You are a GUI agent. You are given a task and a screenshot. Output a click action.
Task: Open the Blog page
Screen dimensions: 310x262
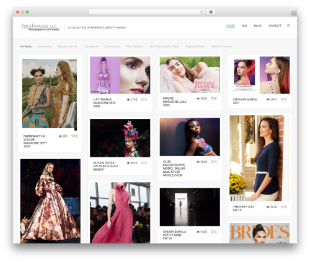(258, 26)
